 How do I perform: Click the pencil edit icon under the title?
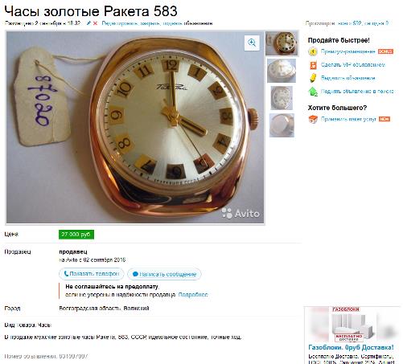point(88,23)
